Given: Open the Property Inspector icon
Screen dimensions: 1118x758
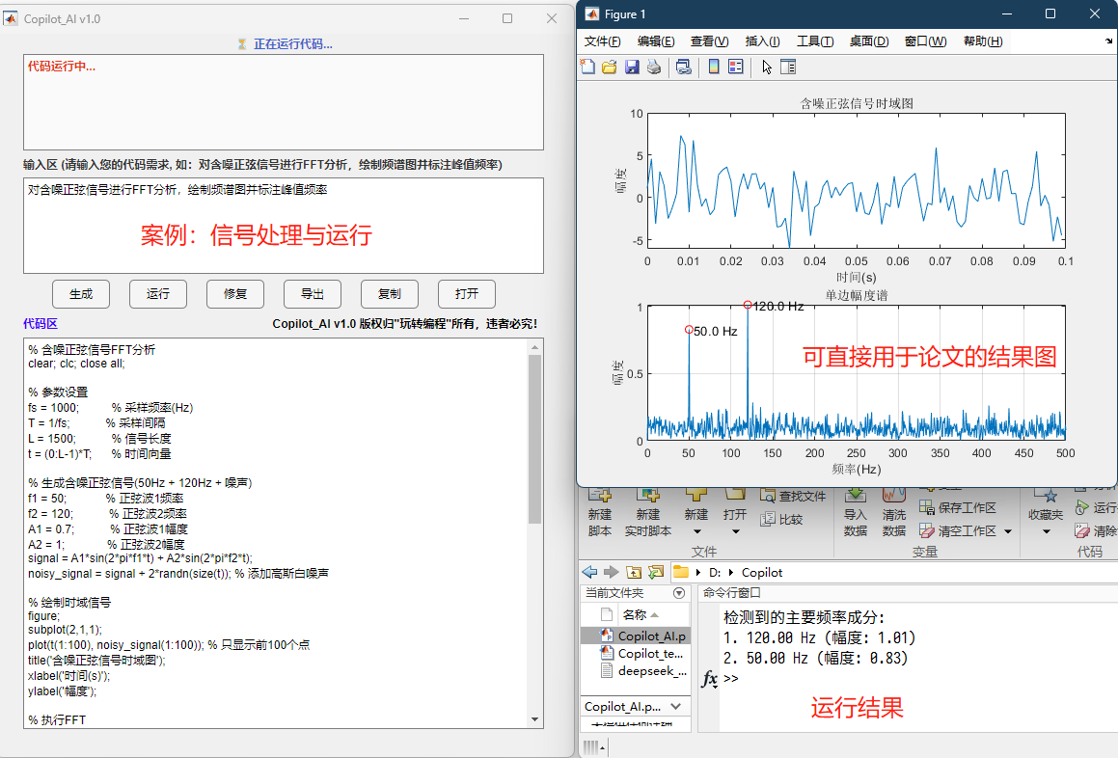Looking at the screenshot, I should pos(788,67).
